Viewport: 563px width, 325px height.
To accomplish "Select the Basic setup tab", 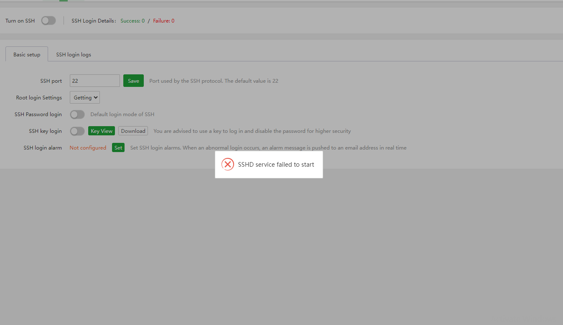I will pos(26,54).
